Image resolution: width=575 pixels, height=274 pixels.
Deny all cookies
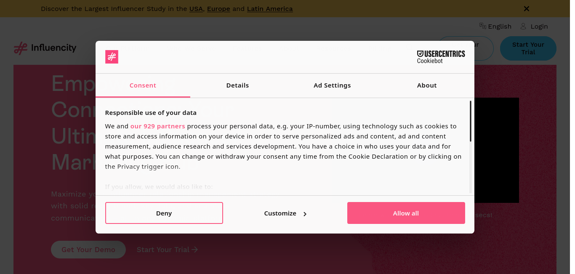coord(164,213)
